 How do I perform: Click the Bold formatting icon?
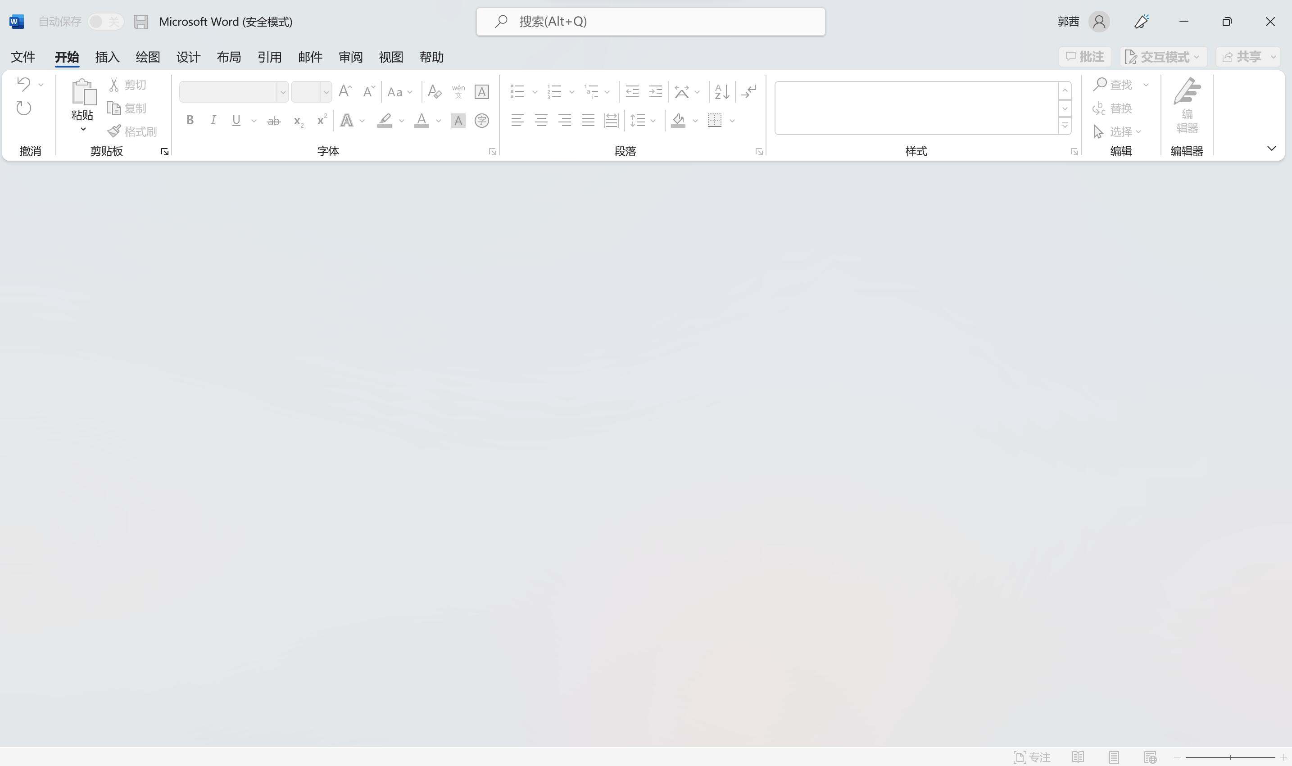190,120
